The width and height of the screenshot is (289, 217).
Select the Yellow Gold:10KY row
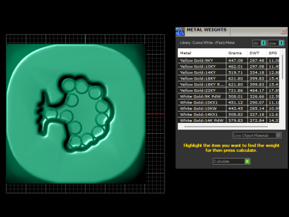228,66
